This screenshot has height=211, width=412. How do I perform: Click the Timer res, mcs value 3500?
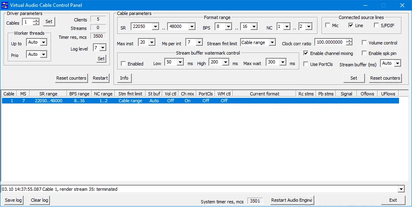tap(98, 36)
